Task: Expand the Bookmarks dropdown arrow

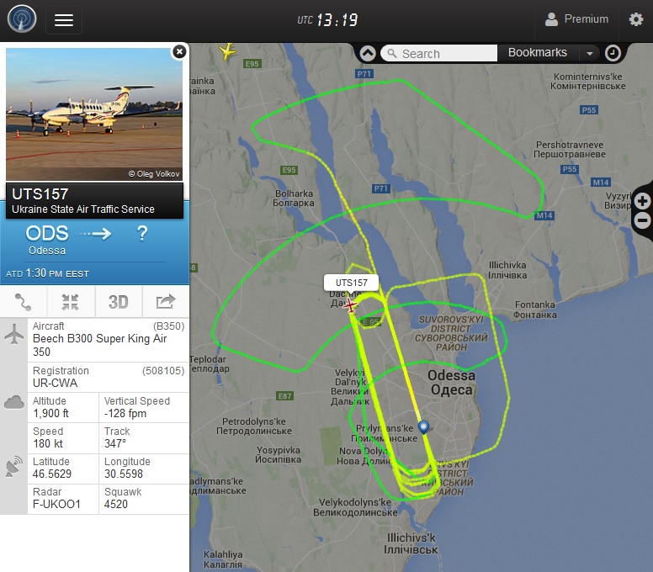Action: point(589,53)
